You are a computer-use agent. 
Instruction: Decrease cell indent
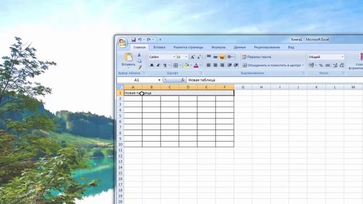click(229, 66)
